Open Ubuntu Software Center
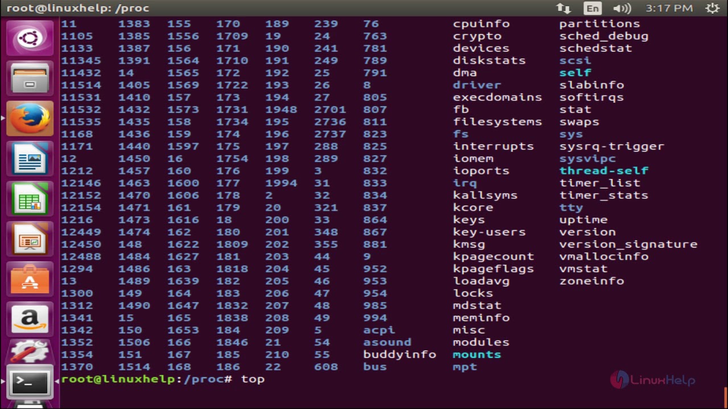This screenshot has width=728, height=409. tap(30, 278)
